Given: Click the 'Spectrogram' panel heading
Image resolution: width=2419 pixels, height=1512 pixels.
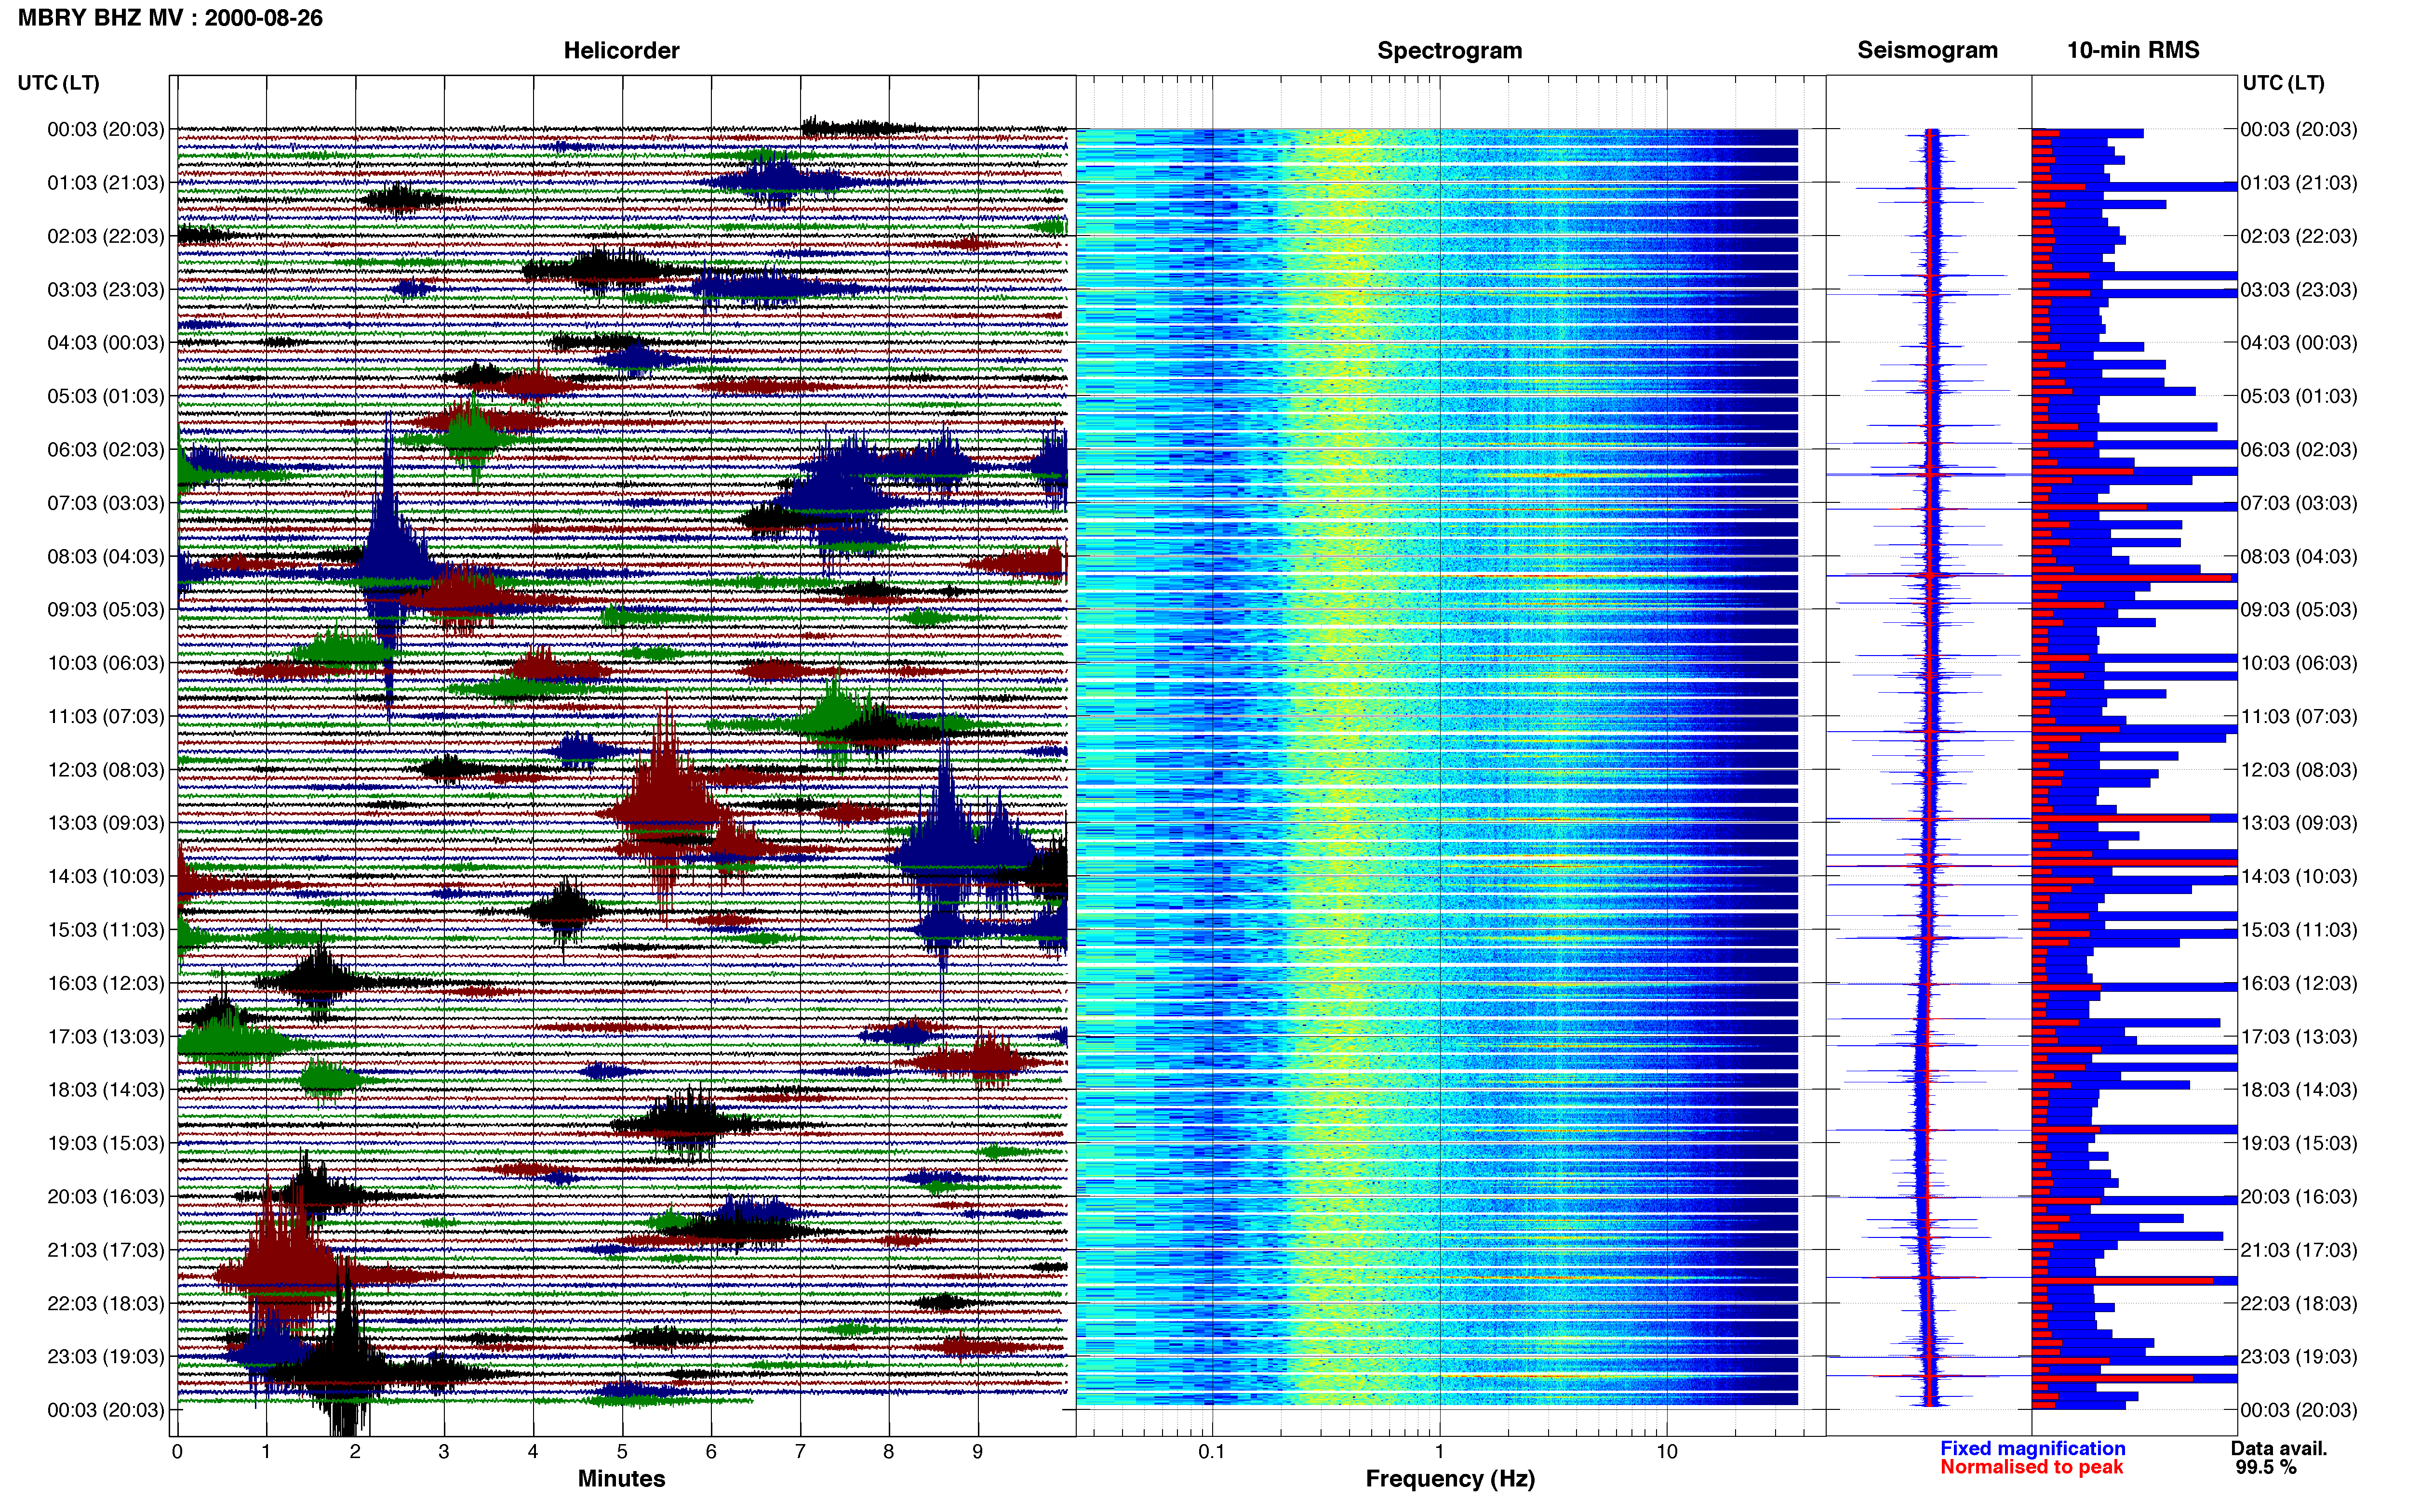Looking at the screenshot, I should (x=1450, y=50).
